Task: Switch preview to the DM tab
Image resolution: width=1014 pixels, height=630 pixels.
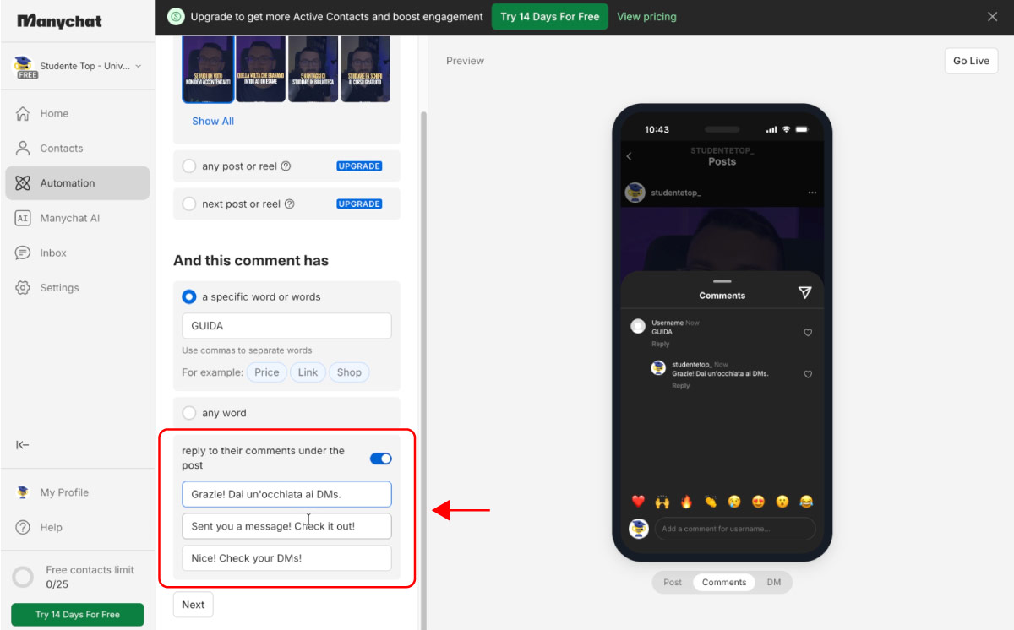Action: tap(774, 583)
